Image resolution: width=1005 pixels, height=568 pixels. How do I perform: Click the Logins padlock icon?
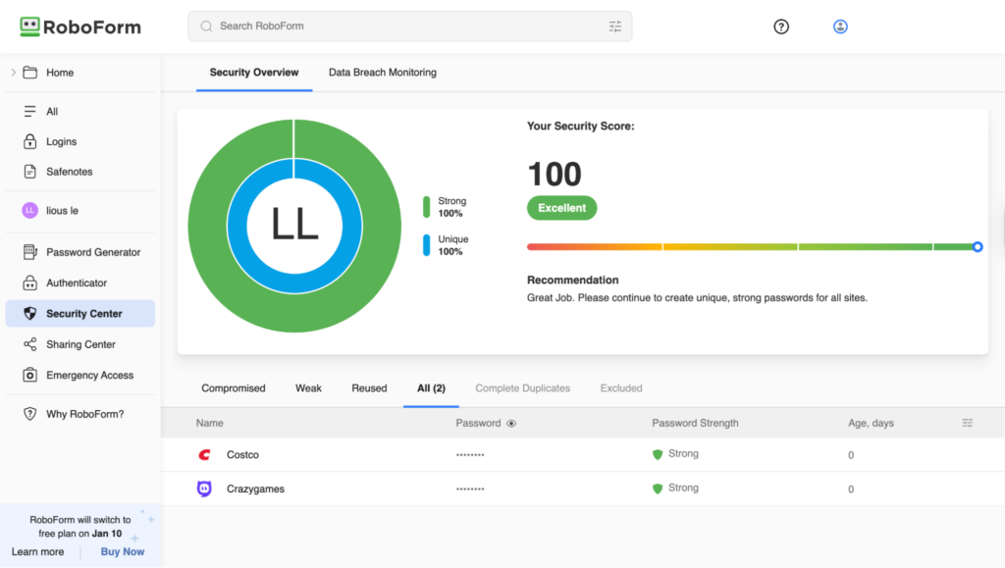click(30, 141)
